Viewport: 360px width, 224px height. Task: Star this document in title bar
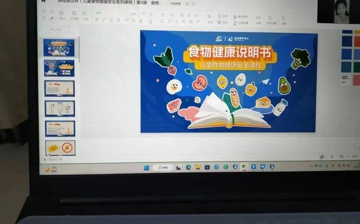(x=187, y=4)
